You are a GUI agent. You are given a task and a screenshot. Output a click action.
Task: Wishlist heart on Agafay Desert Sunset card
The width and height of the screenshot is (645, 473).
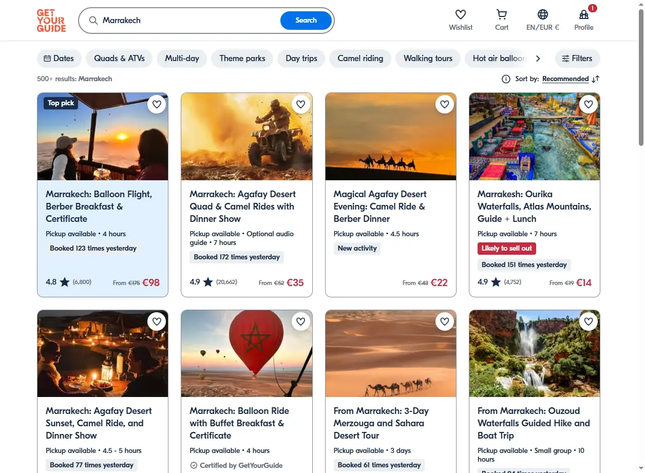click(x=157, y=321)
